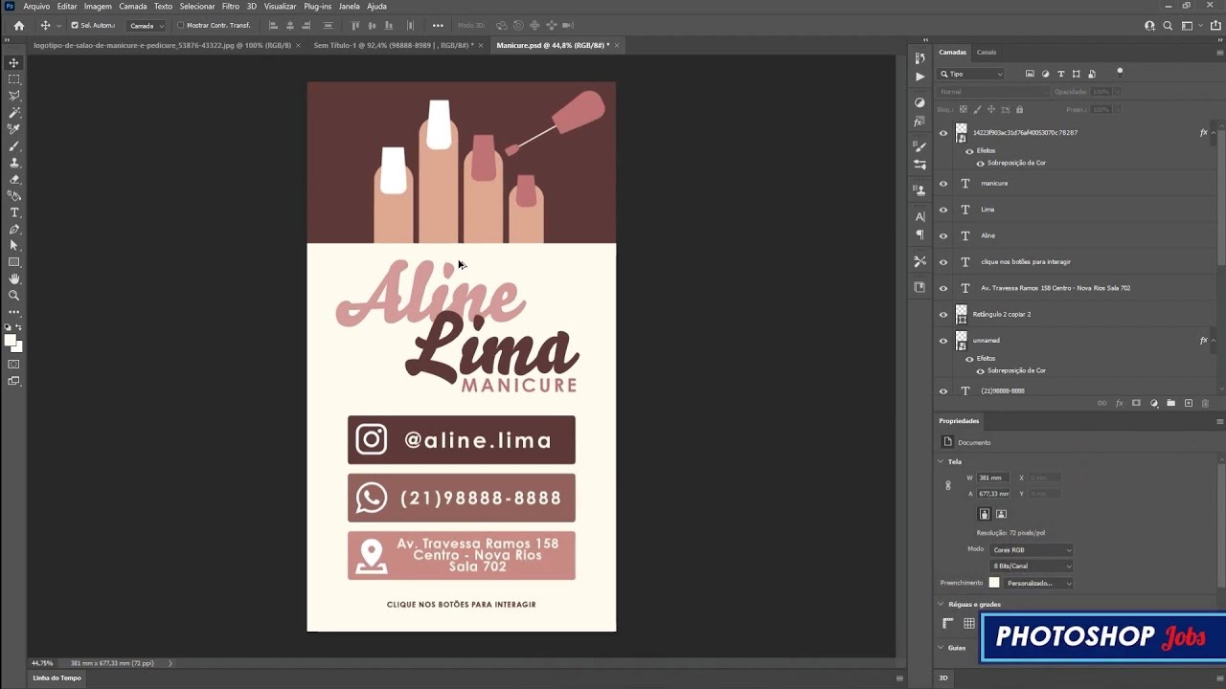Select the Zoom tool
This screenshot has height=689, width=1226.
(13, 296)
